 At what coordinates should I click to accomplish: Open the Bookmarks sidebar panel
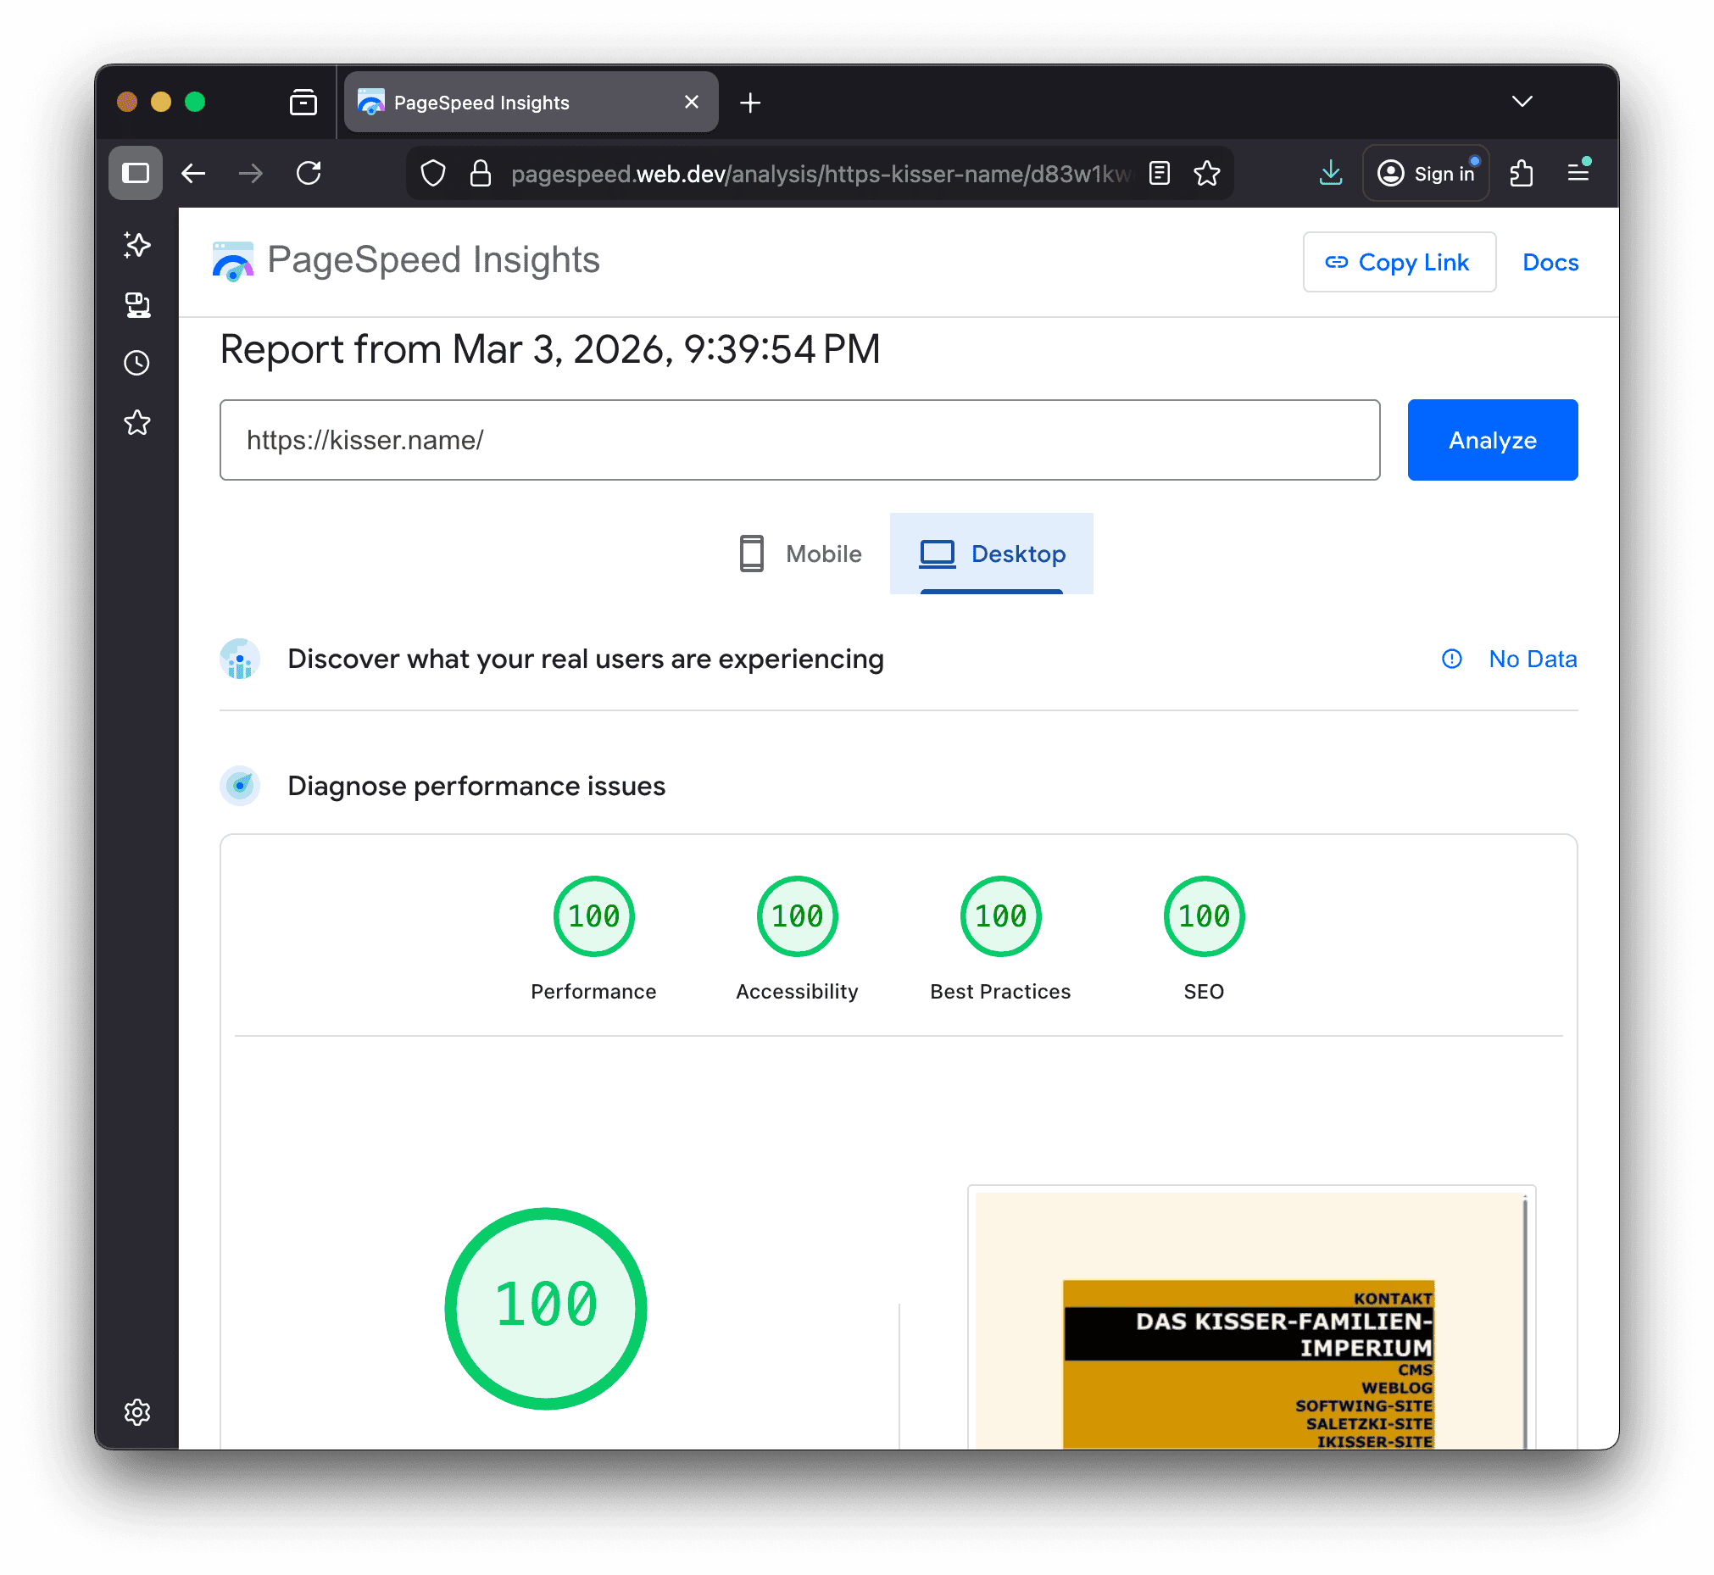coord(136,422)
